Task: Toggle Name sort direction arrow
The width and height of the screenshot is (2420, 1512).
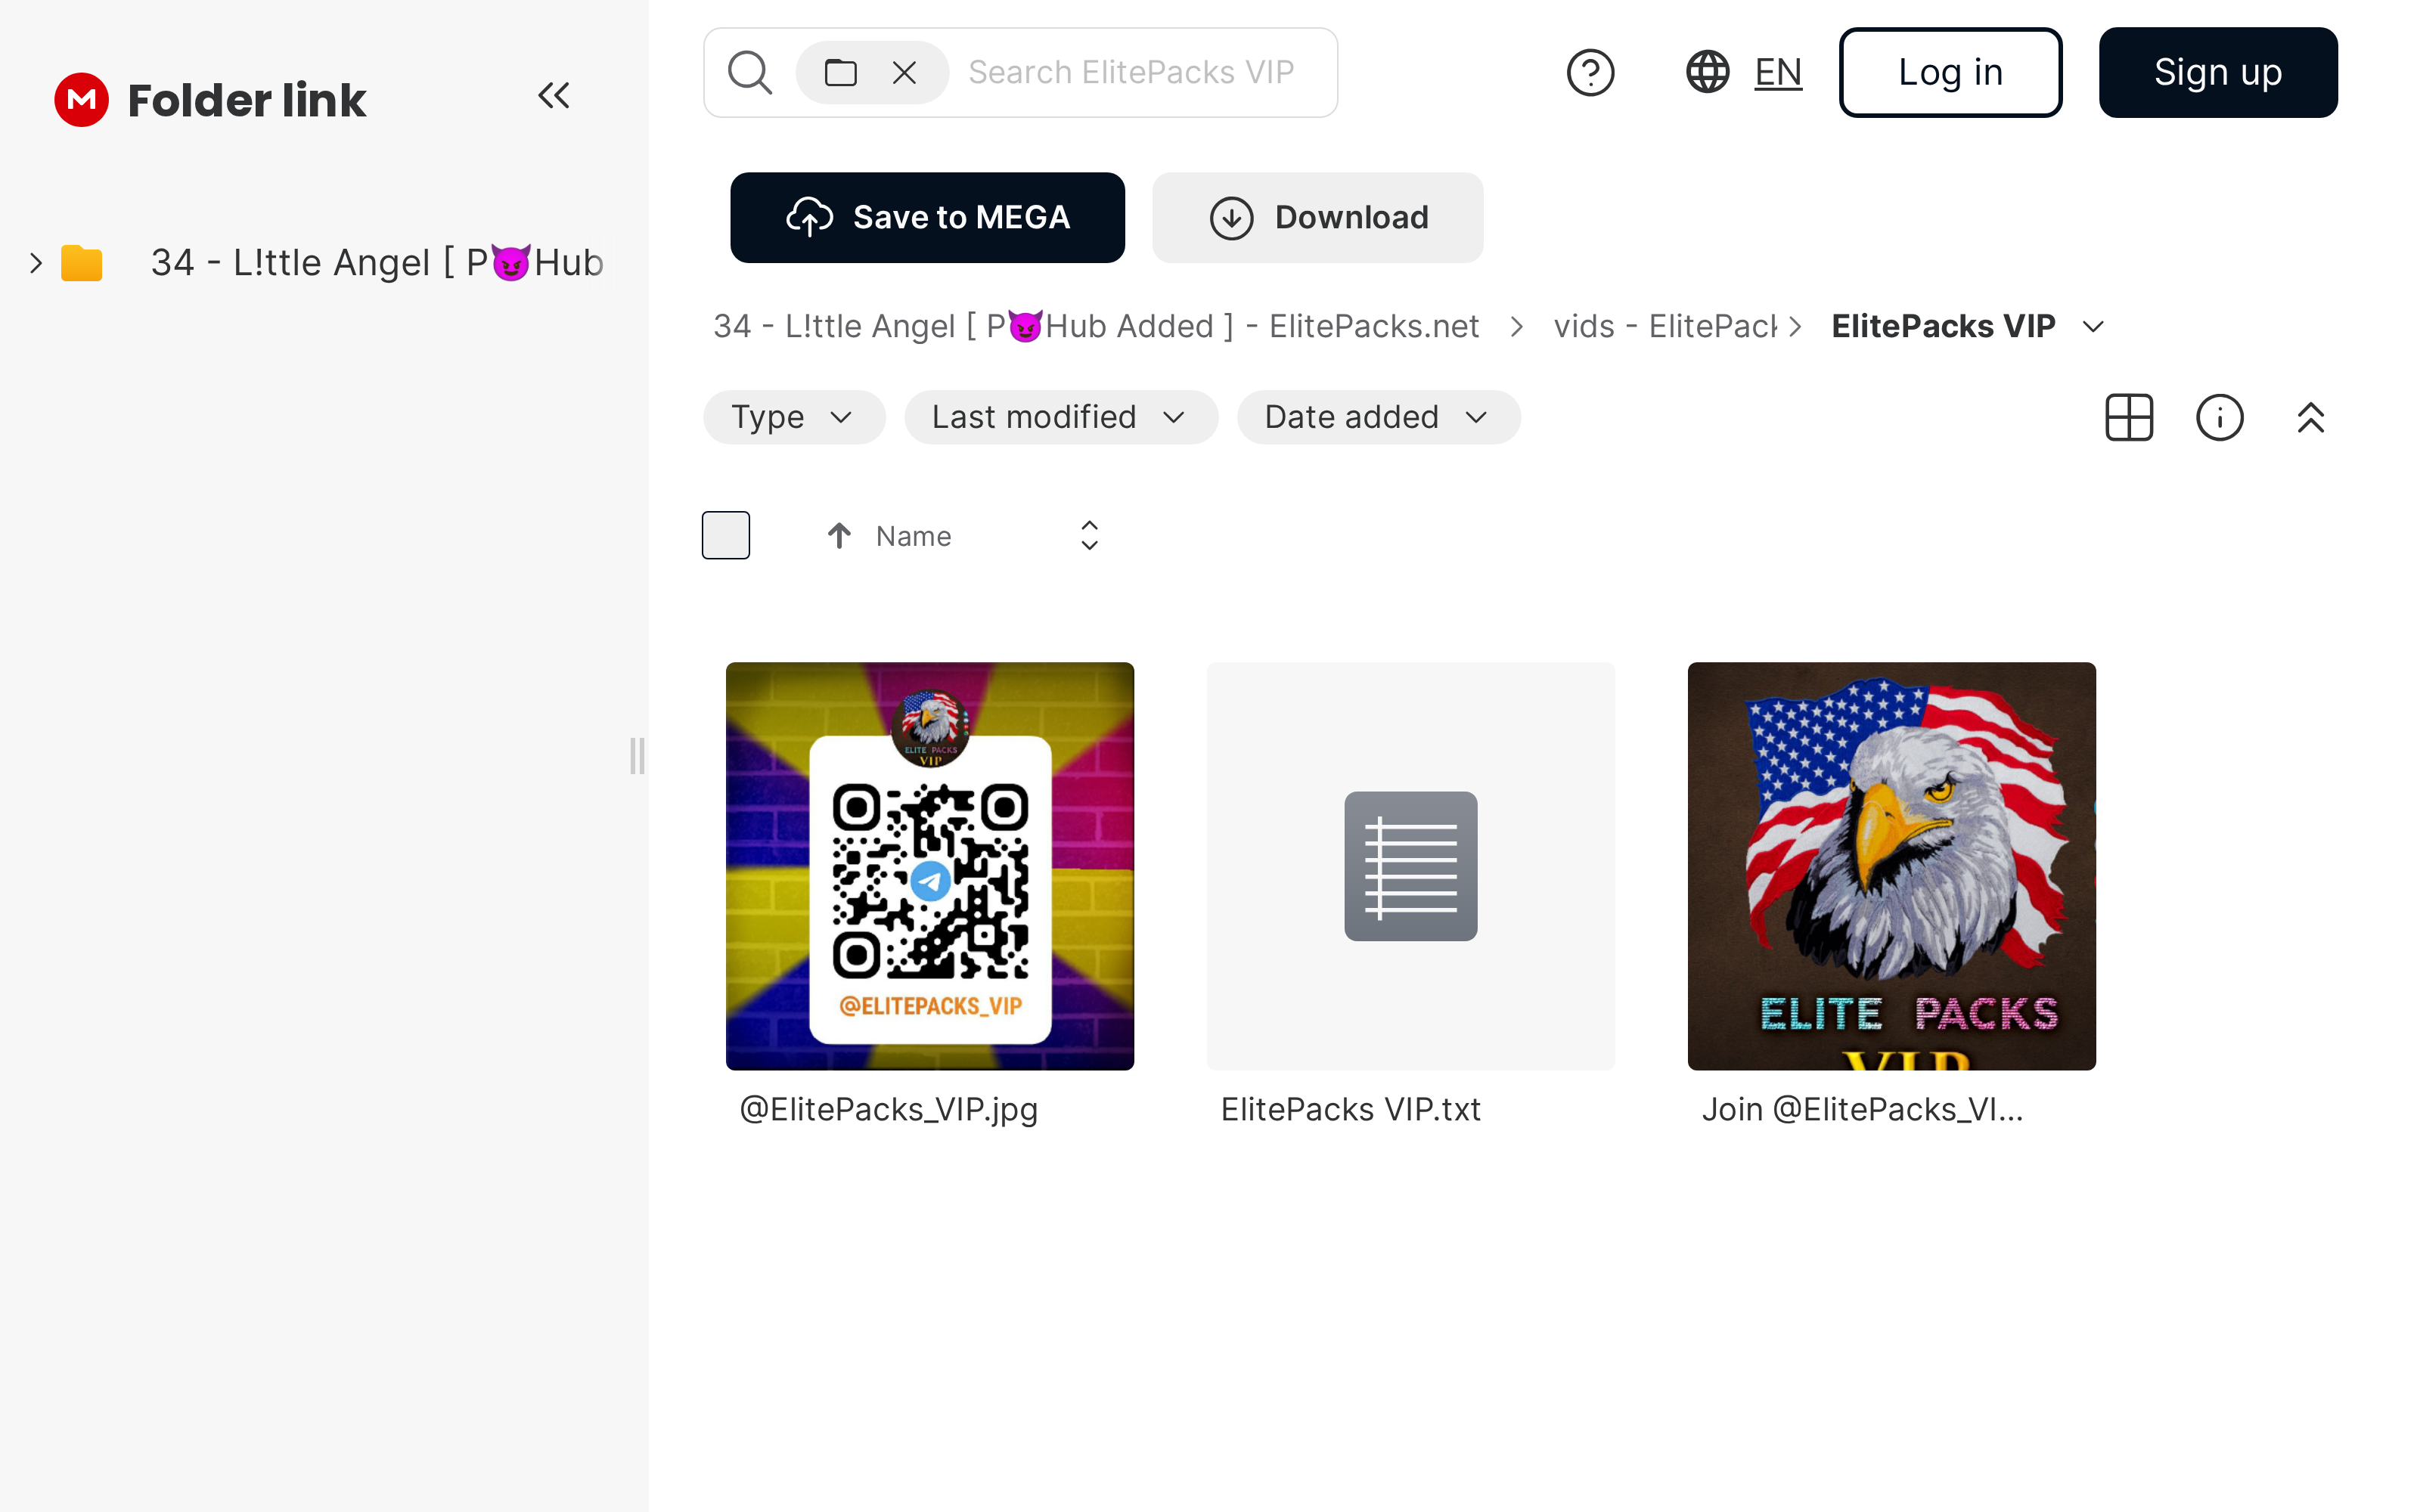Action: click(839, 536)
